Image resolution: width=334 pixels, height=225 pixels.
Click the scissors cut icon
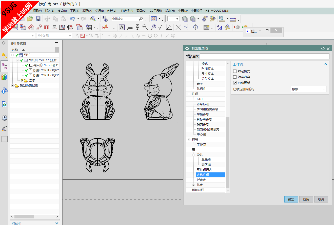click(47, 19)
